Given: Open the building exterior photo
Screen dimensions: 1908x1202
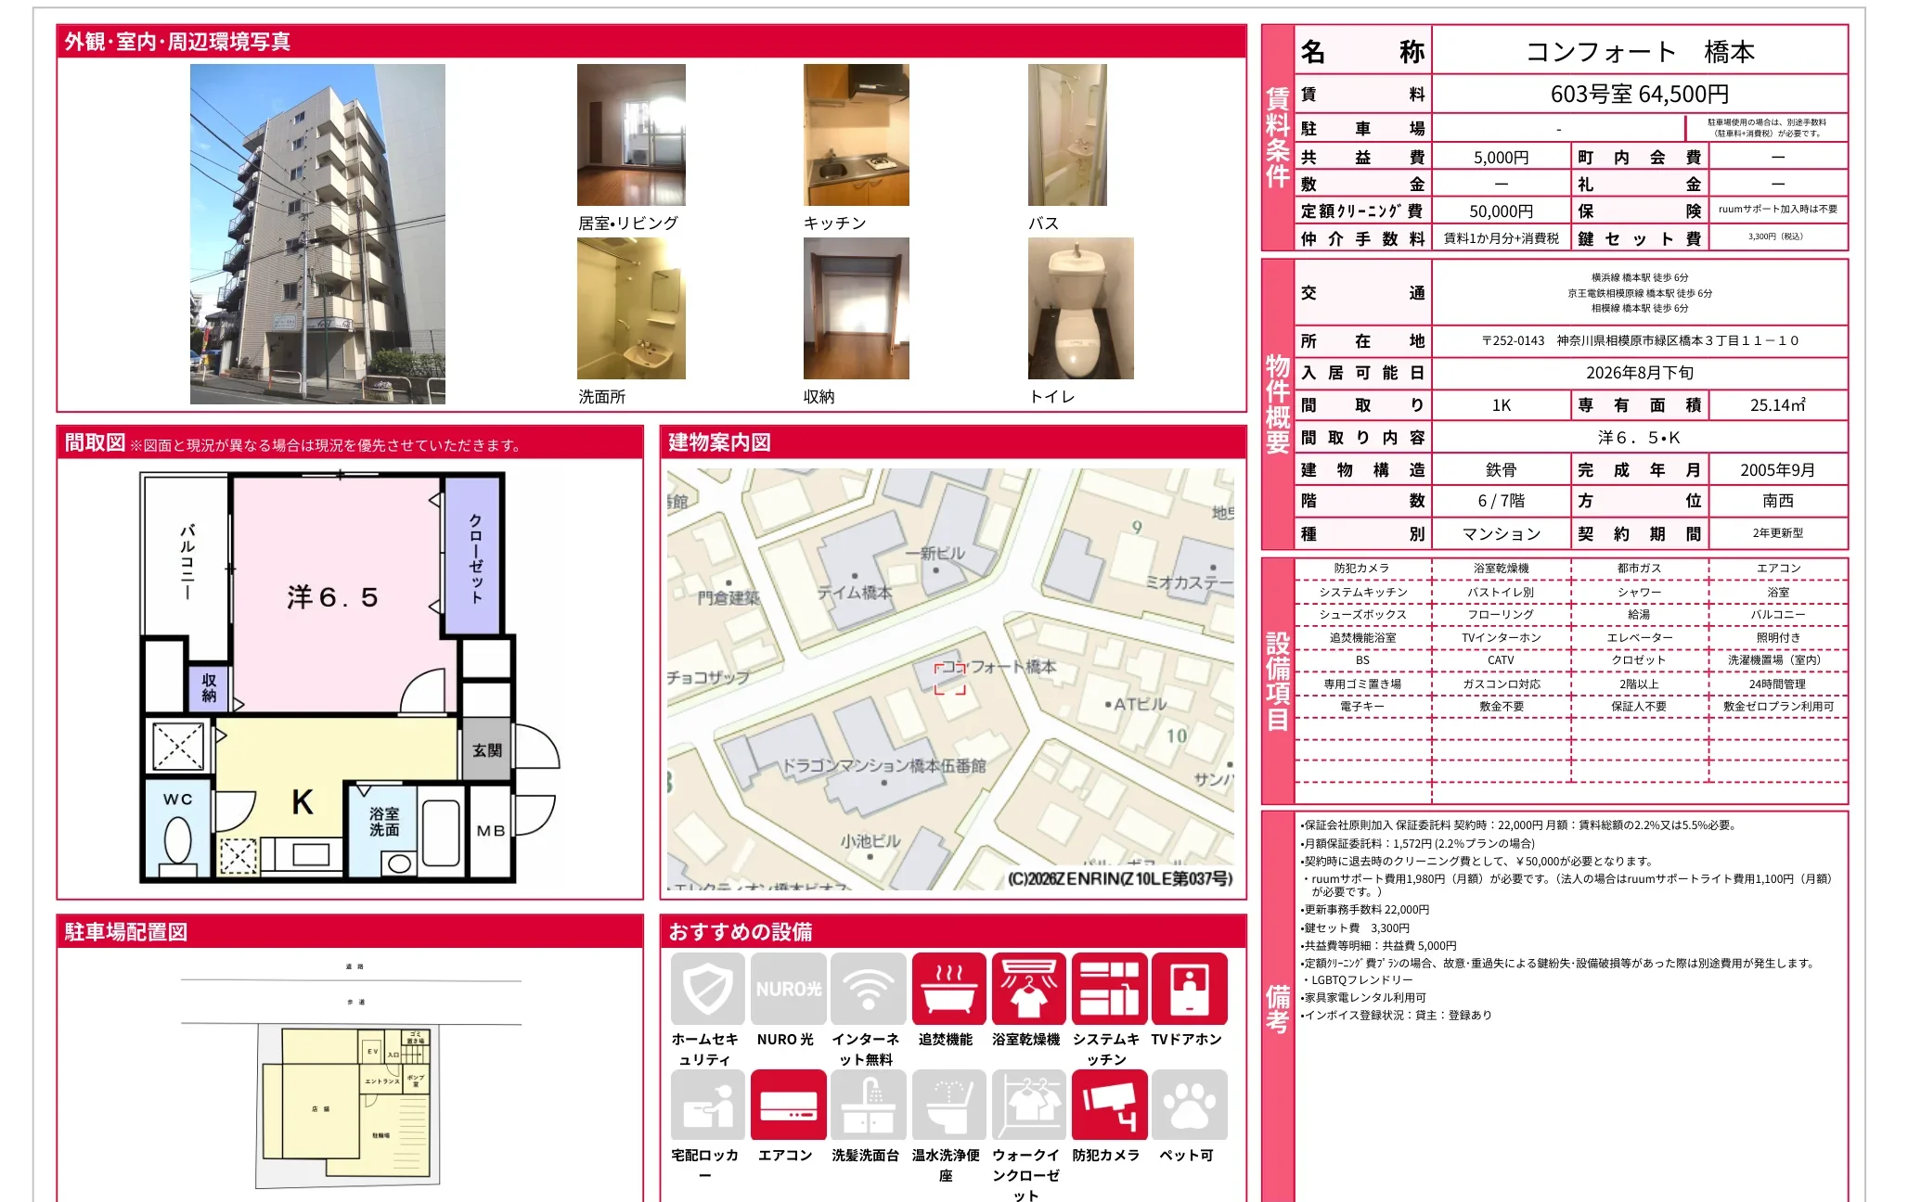Looking at the screenshot, I should [317, 234].
